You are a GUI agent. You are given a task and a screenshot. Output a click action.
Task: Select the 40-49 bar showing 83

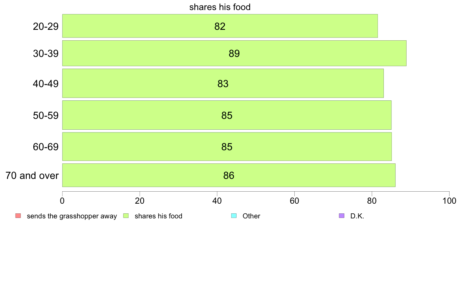(223, 83)
